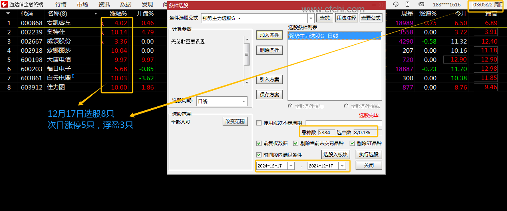Click 代码 column header
The image size is (507, 211).
pos(27,14)
